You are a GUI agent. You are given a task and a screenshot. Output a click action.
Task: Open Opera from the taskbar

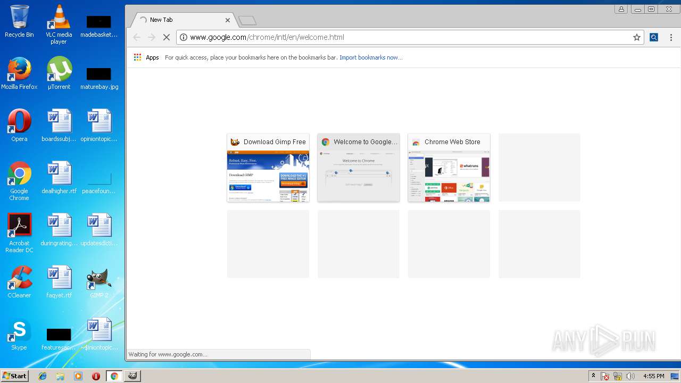click(96, 376)
